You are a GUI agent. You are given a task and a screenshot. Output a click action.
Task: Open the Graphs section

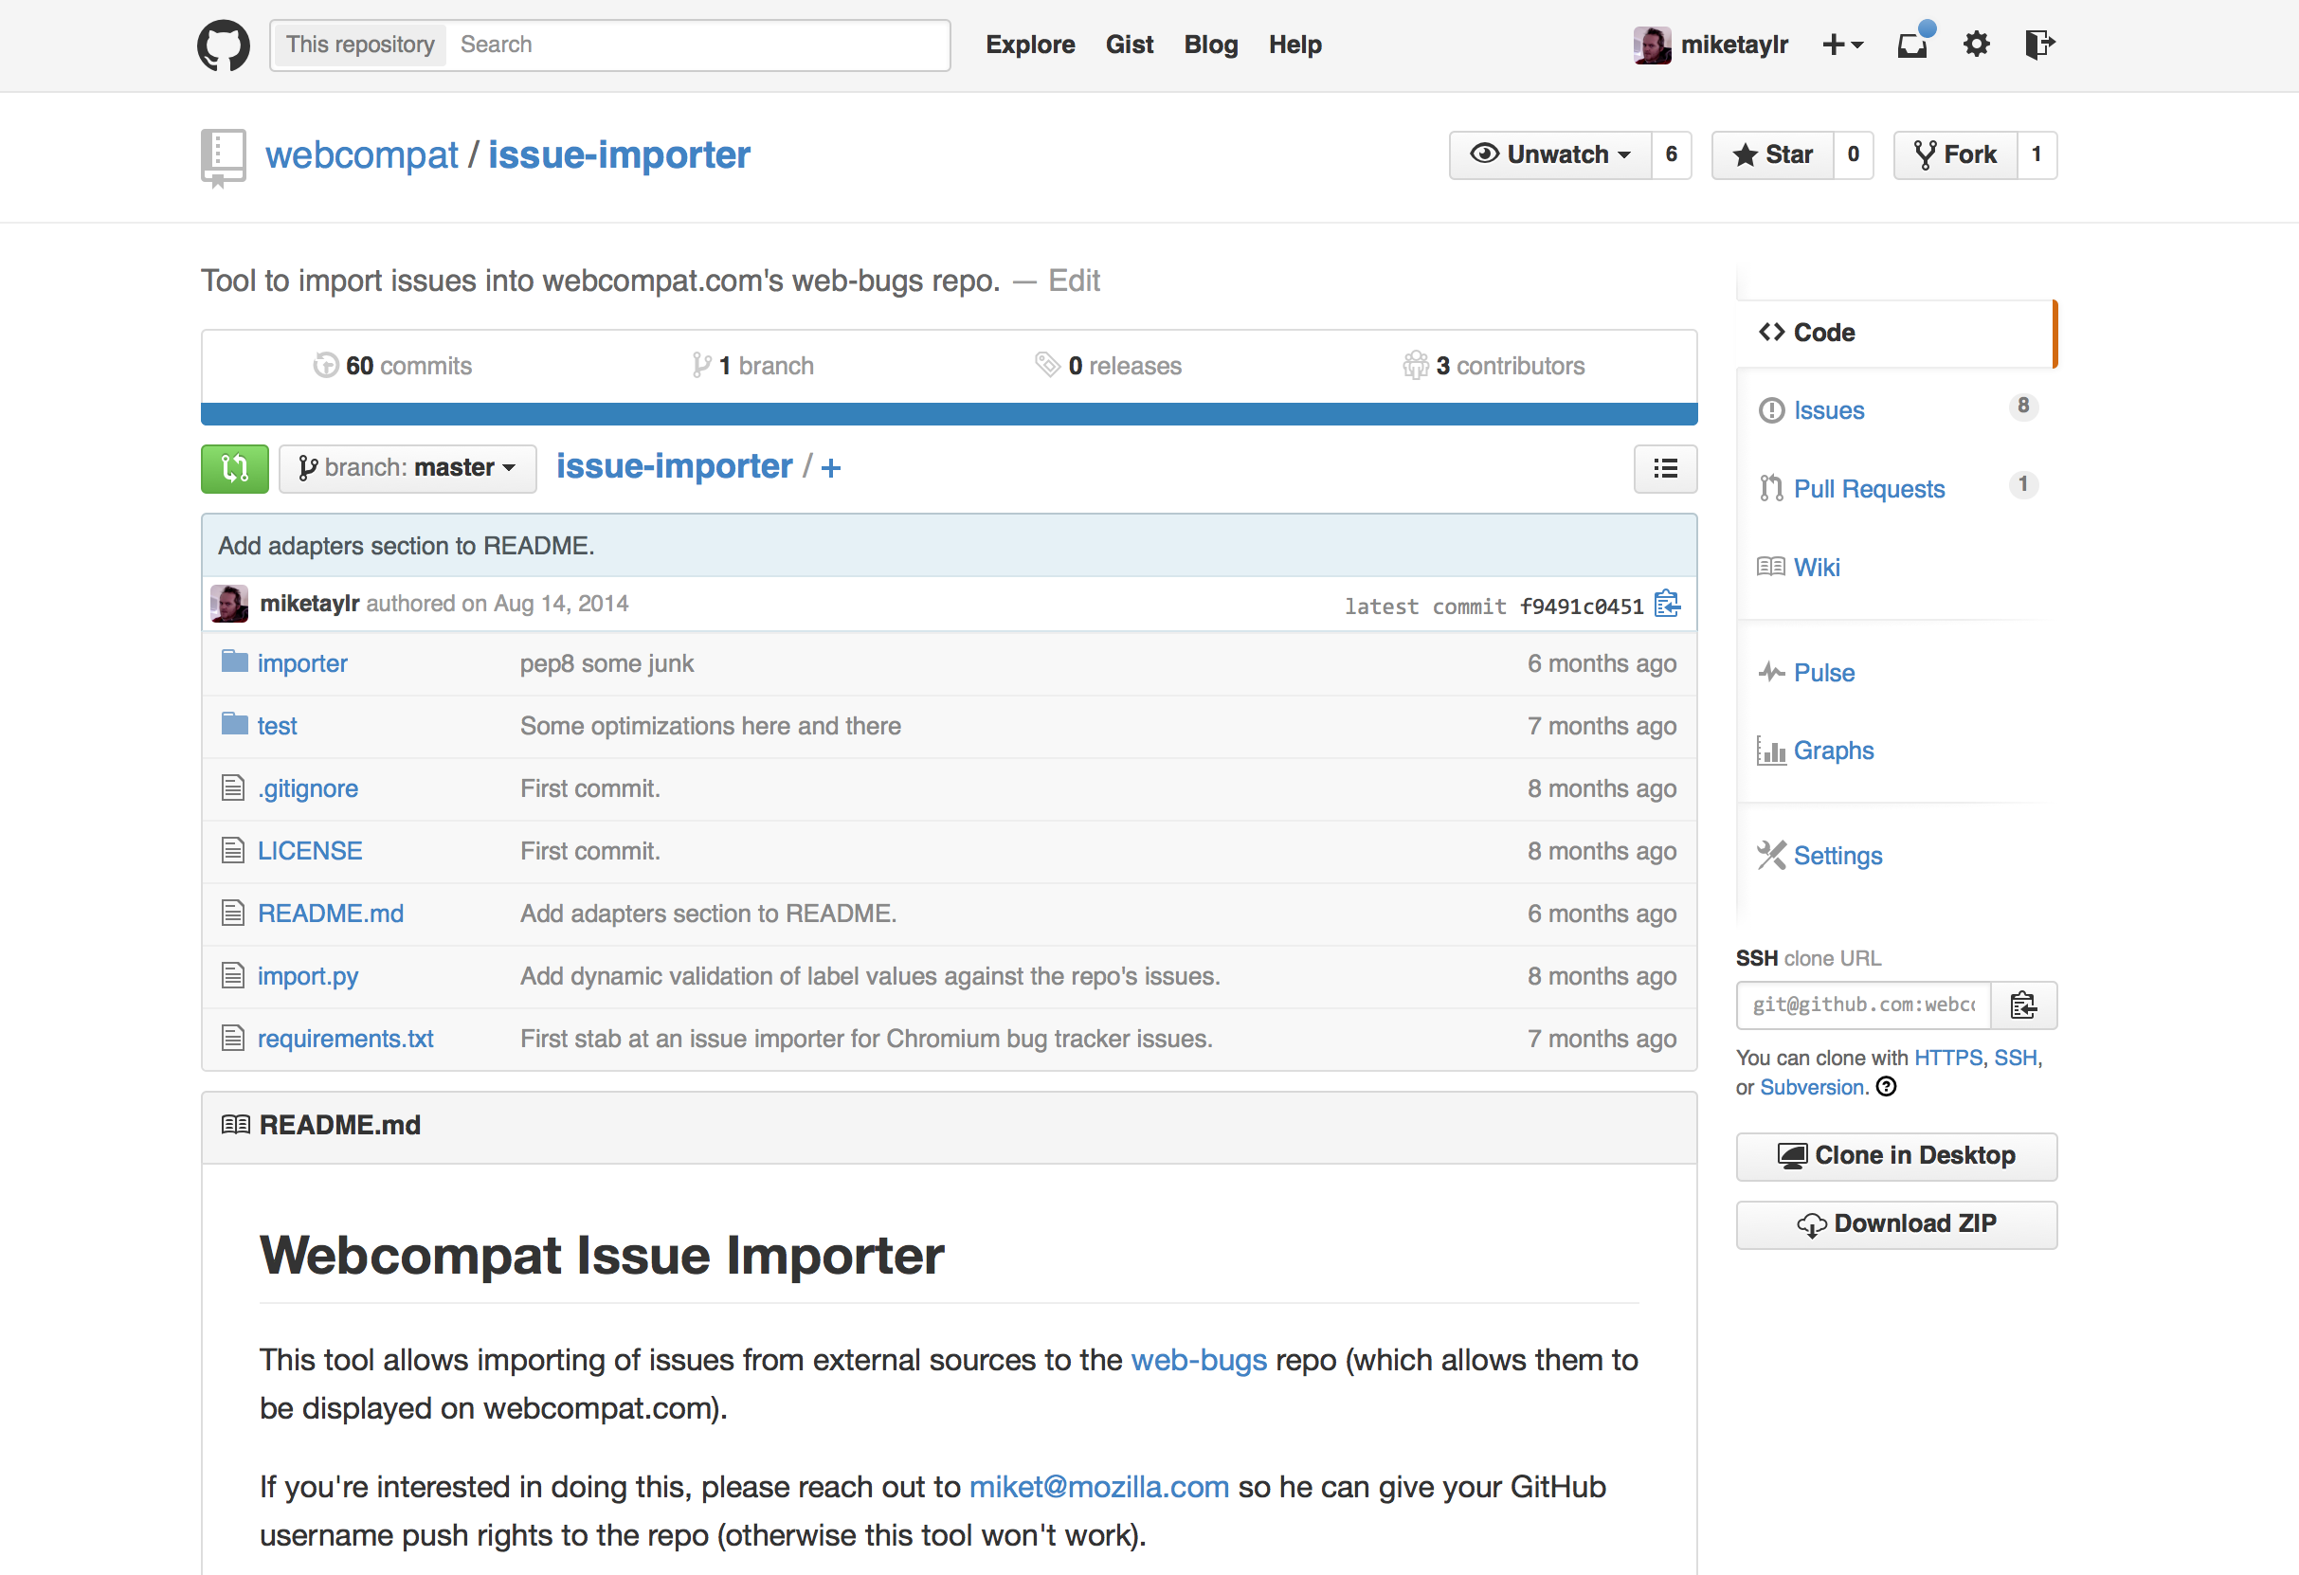1833,751
